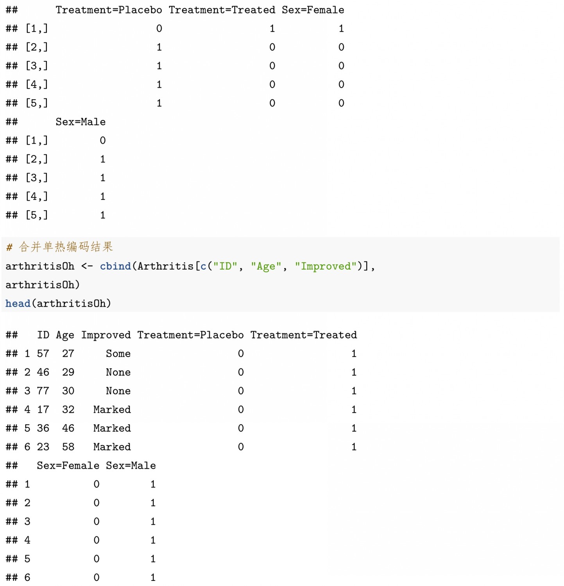Click the head function call in code
Viewport: 564px width, 586px height.
pyautogui.click(x=18, y=304)
